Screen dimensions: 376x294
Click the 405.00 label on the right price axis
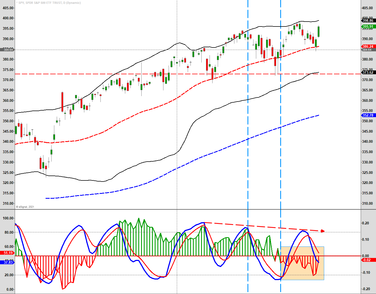pyautogui.click(x=367, y=8)
